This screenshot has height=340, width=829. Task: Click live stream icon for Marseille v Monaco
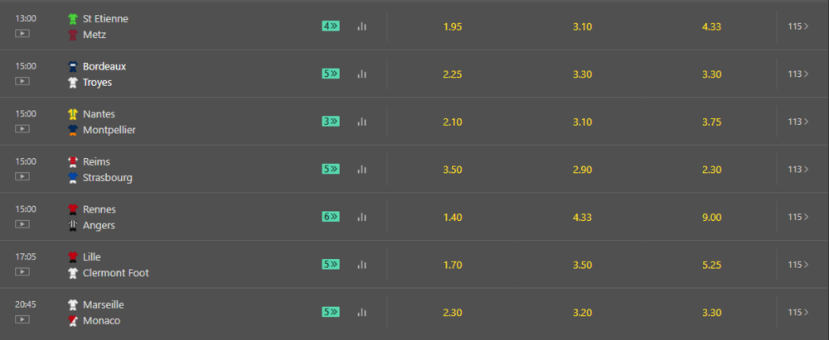22,319
